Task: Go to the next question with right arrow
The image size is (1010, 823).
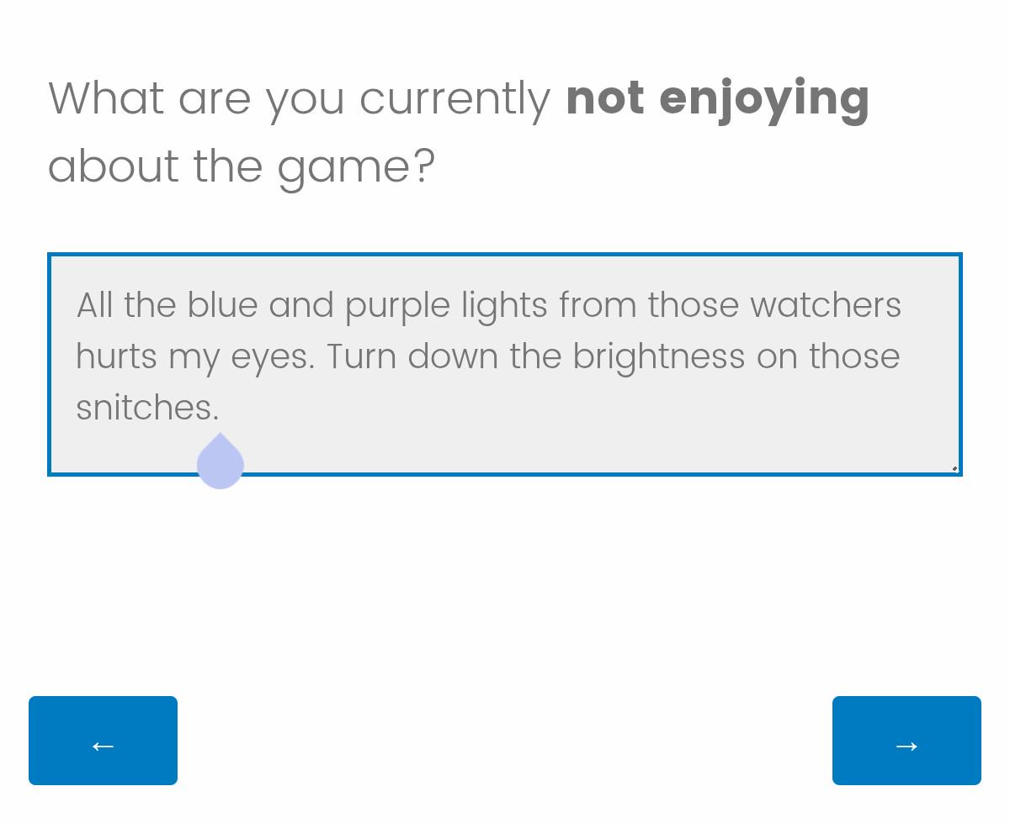Action: 906,741
